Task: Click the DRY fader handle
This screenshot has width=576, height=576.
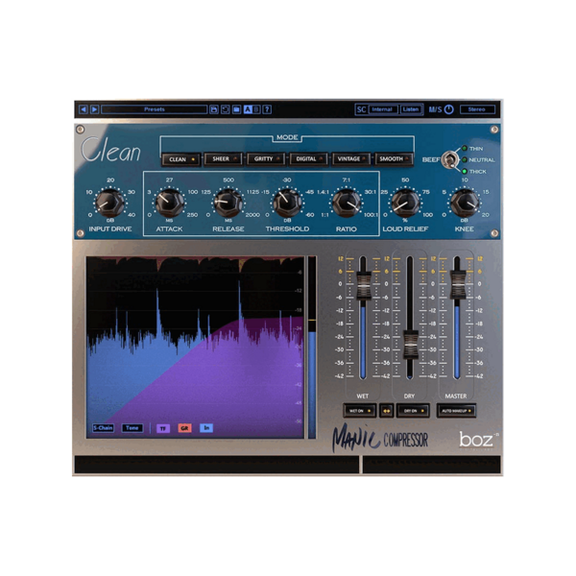Action: pos(410,345)
